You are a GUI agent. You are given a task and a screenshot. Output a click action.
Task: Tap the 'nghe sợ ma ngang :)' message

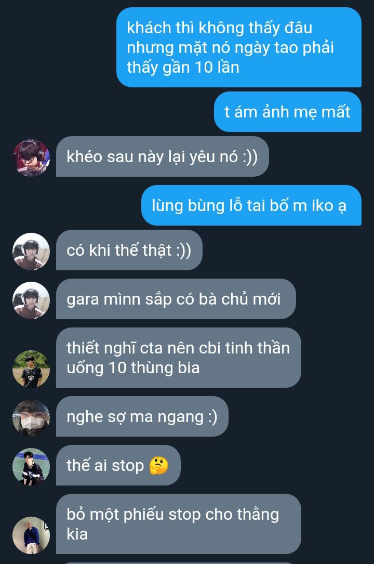(x=142, y=416)
